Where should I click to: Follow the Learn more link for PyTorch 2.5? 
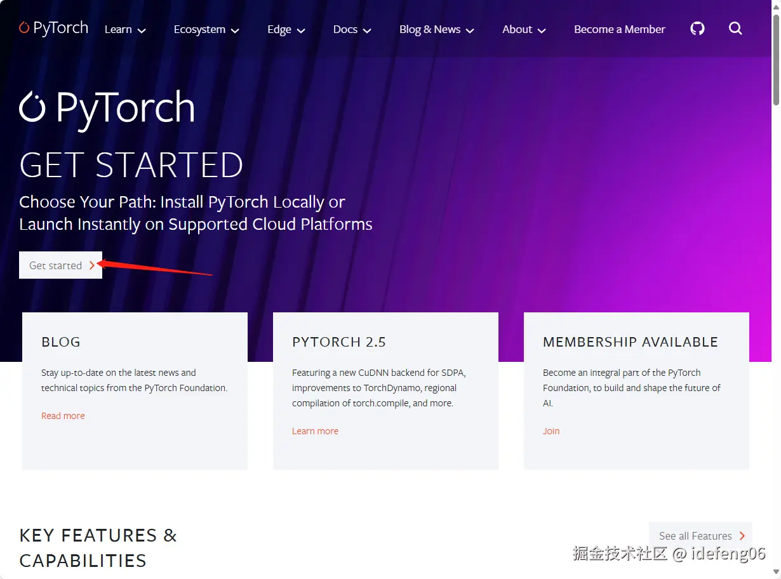pos(315,431)
